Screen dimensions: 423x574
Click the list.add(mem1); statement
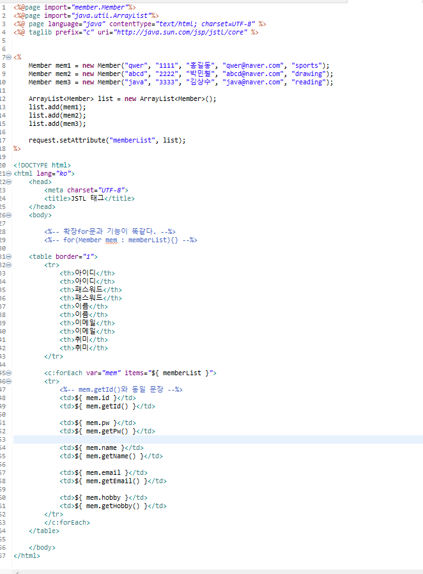click(57, 107)
